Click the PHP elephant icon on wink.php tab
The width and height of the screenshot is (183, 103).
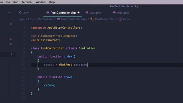[x=114, y=13]
